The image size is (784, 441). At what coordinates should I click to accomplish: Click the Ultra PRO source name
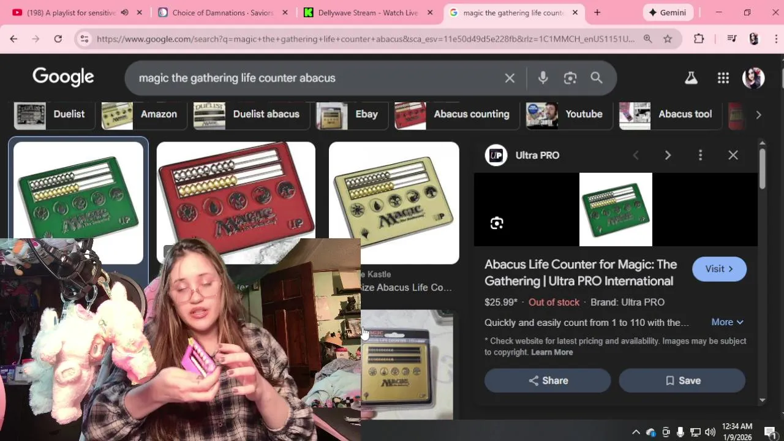point(537,155)
